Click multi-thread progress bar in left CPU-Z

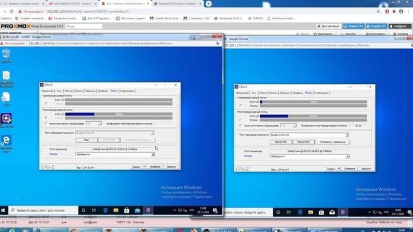tap(119, 114)
